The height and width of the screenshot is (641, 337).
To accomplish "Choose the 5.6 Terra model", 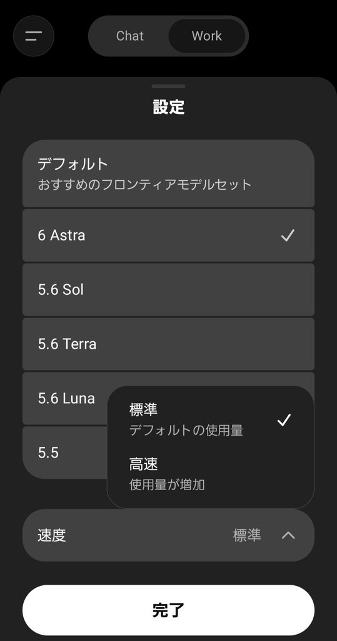I will [168, 344].
